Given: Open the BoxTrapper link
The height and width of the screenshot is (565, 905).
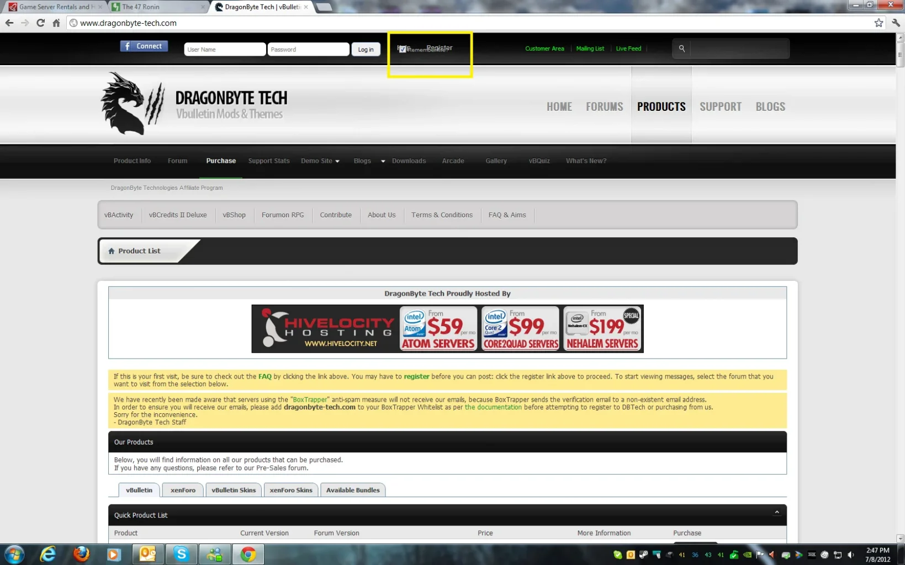Looking at the screenshot, I should point(310,399).
